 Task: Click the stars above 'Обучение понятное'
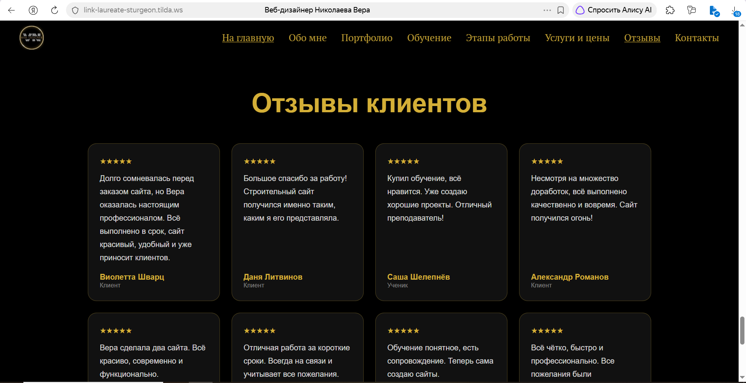[403, 331]
